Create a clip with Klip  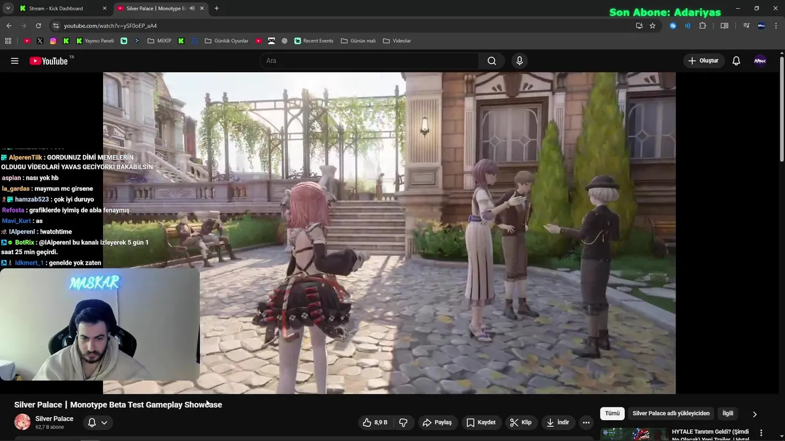point(521,422)
